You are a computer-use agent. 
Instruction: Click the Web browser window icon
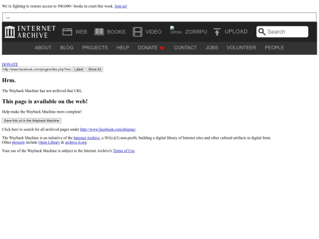tap(67, 32)
